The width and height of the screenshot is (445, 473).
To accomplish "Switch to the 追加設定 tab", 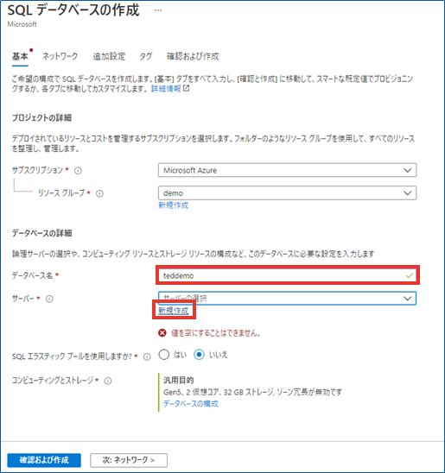I will pyautogui.click(x=109, y=56).
